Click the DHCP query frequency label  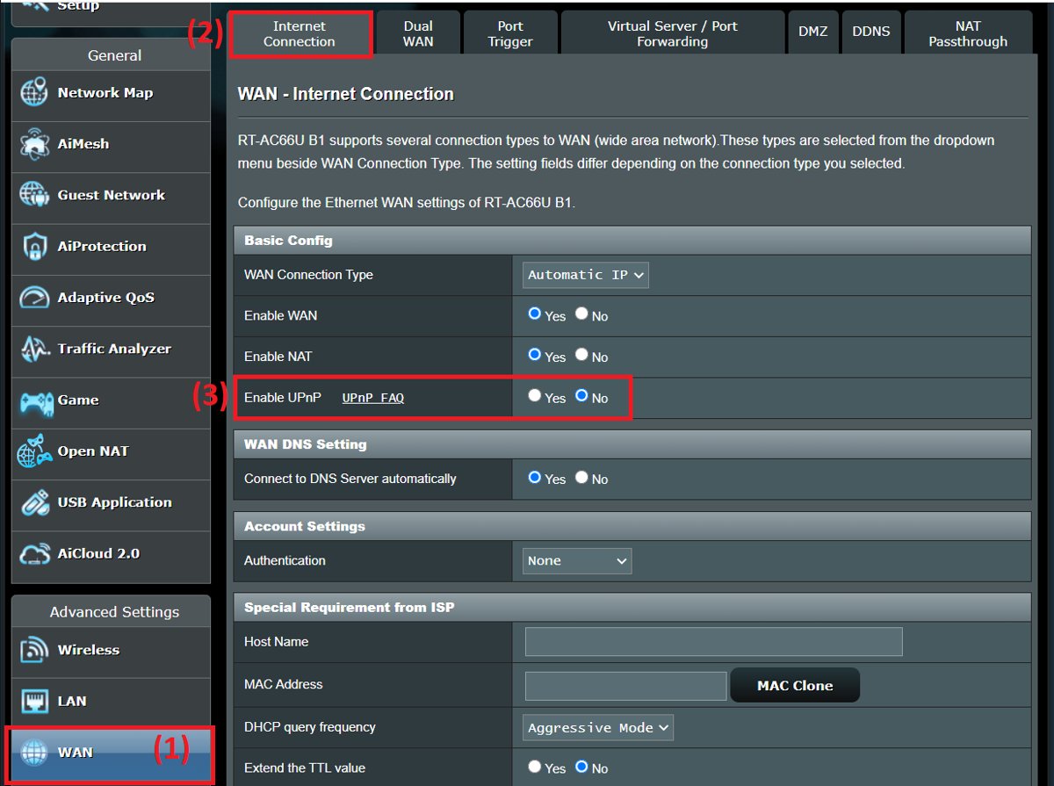(x=310, y=727)
